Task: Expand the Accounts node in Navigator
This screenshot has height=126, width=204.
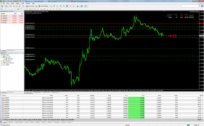Action: coord(2,57)
